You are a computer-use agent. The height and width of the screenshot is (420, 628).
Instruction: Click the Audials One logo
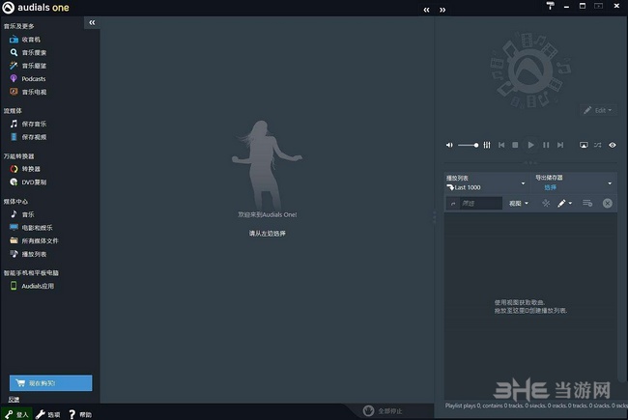tap(35, 8)
